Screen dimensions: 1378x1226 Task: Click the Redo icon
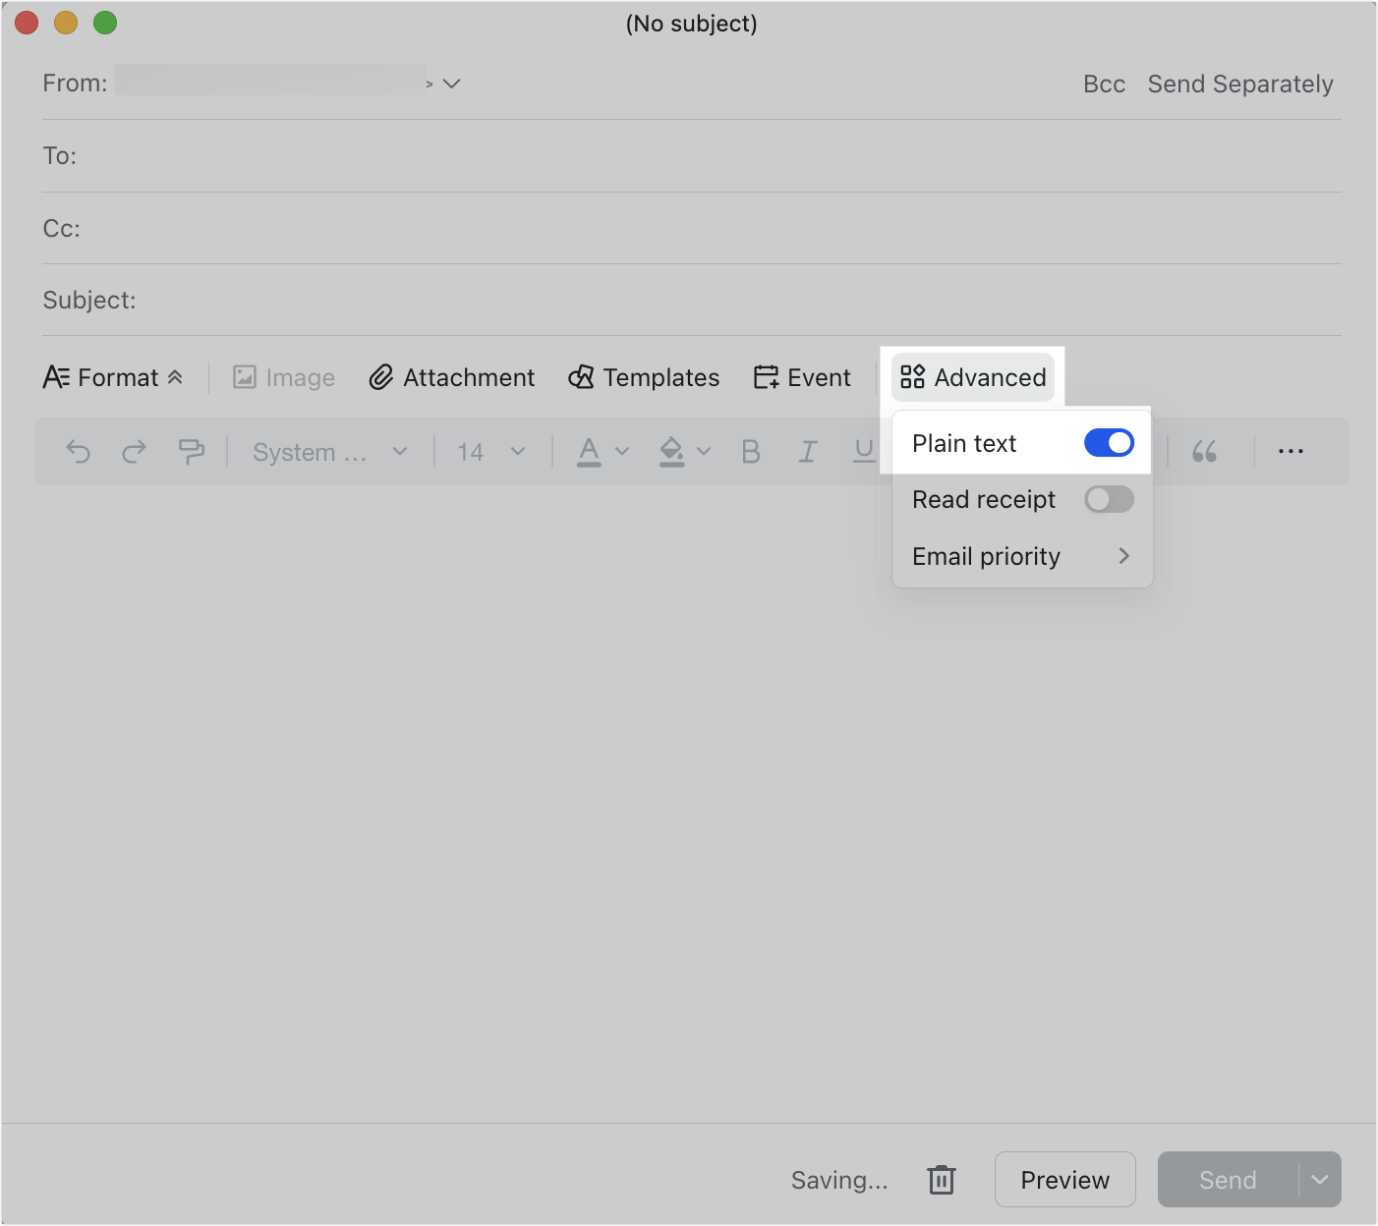135,451
